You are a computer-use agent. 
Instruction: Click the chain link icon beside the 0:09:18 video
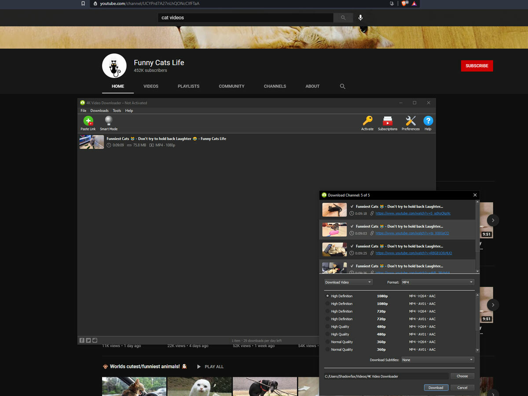coord(372,213)
